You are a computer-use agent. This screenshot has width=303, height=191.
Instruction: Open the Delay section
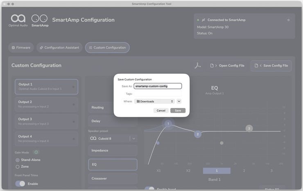(x=113, y=121)
